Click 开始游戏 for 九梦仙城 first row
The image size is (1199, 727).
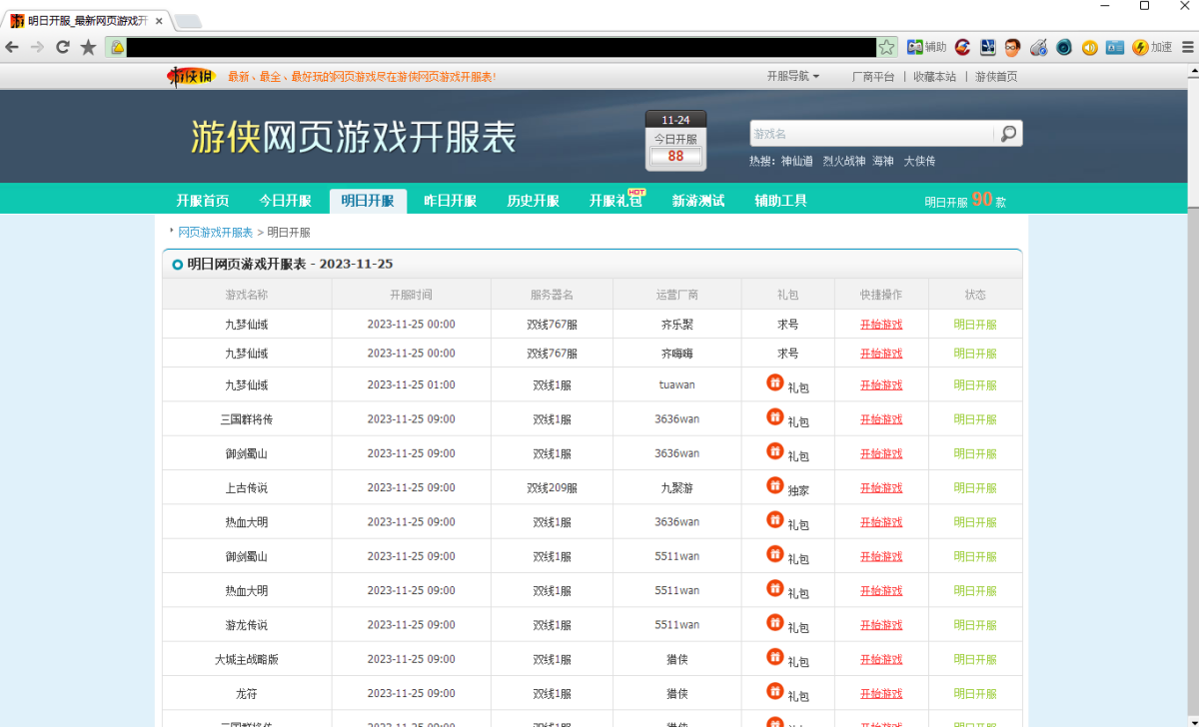tap(880, 324)
